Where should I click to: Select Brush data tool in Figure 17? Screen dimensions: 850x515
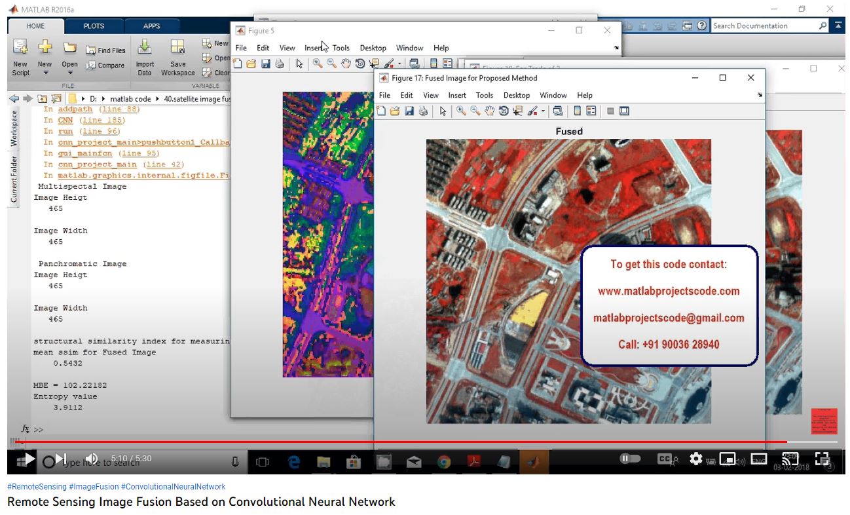click(532, 111)
